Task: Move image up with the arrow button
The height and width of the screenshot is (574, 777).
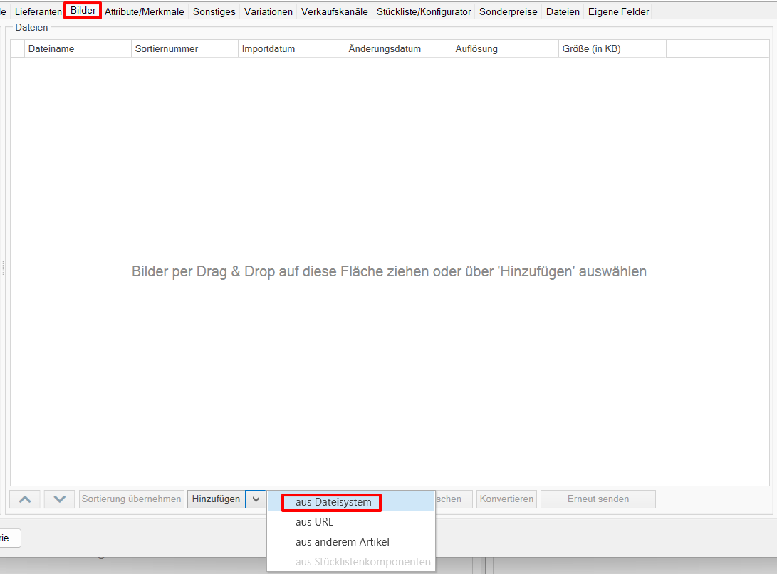Action: pyautogui.click(x=25, y=499)
